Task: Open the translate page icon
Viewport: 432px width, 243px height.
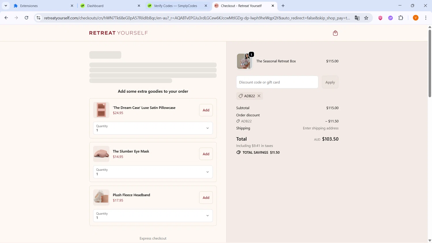Action: 357,18
